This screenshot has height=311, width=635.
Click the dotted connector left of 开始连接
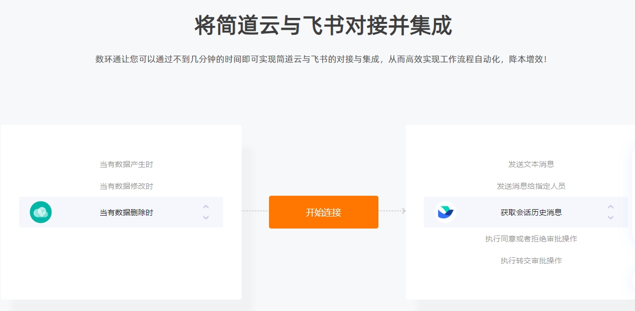255,211
